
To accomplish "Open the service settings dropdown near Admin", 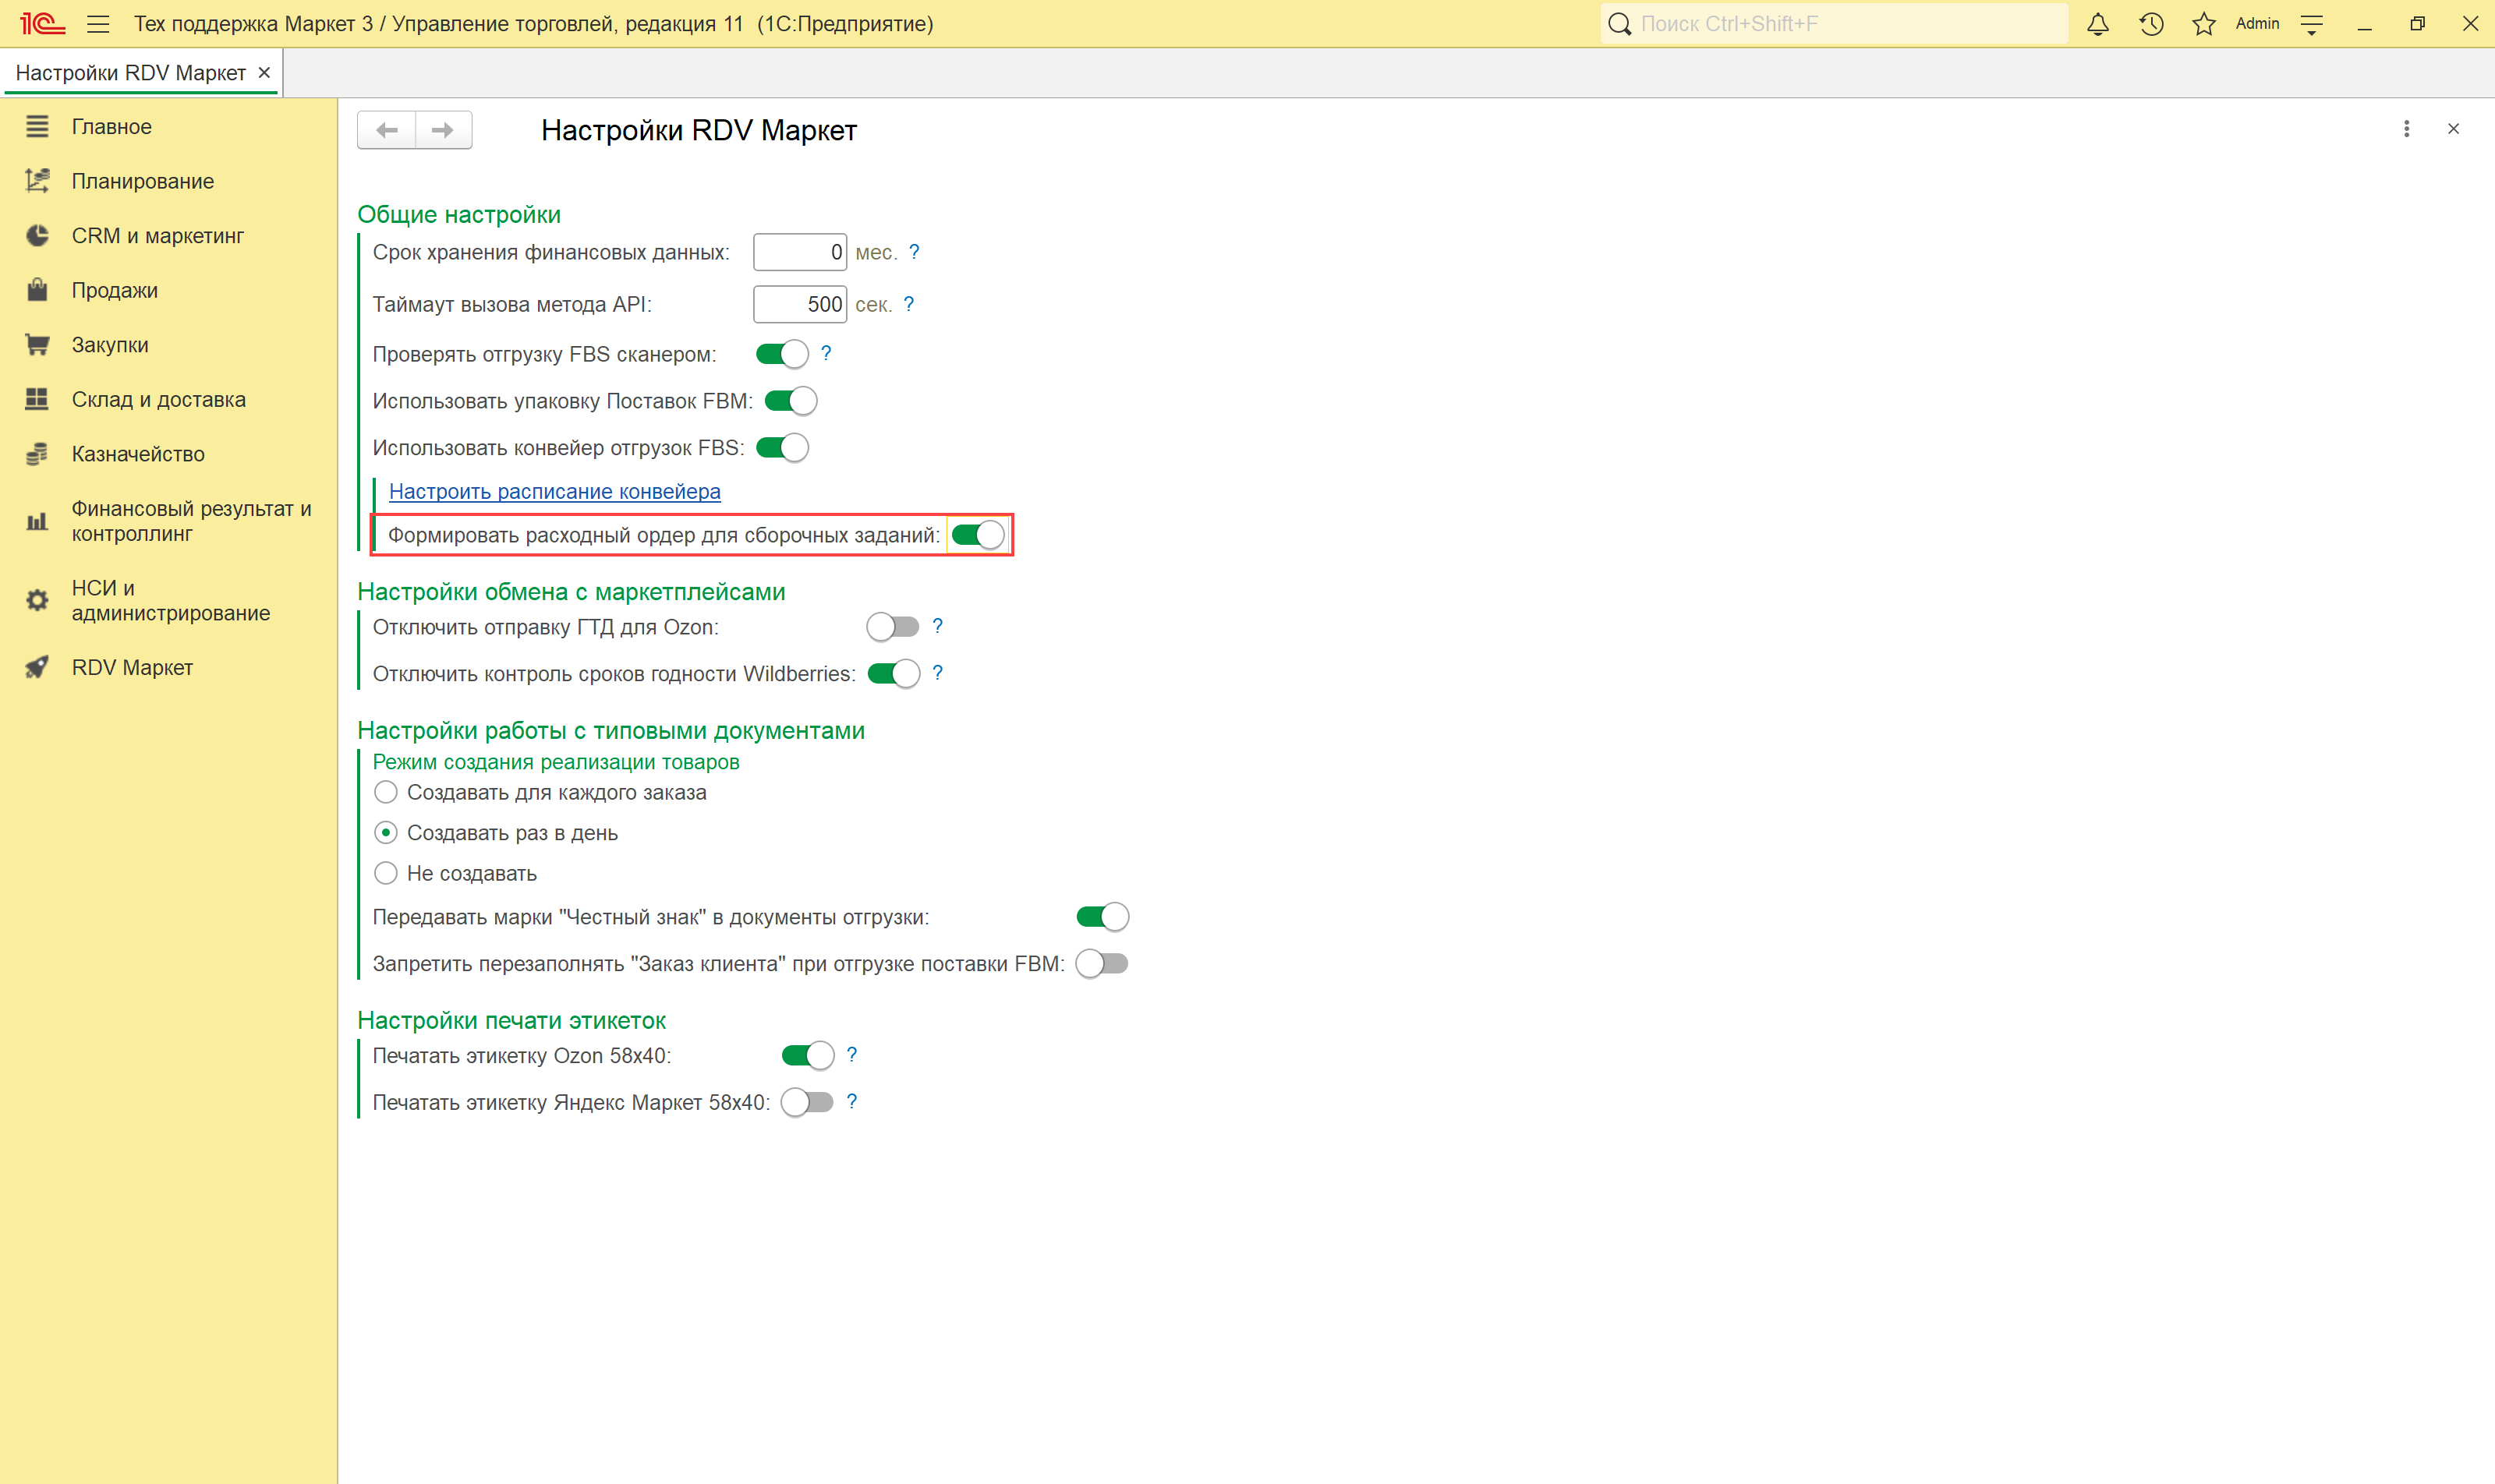I will tap(2312, 24).
